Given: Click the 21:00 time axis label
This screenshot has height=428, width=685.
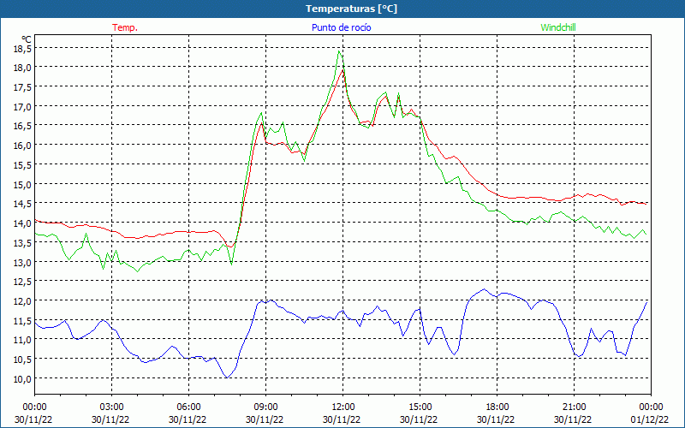Looking at the screenshot, I should [574, 407].
